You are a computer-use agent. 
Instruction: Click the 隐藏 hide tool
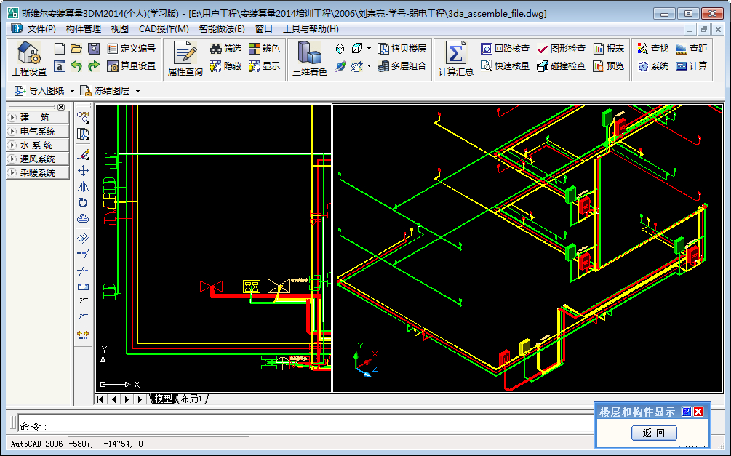(x=225, y=66)
